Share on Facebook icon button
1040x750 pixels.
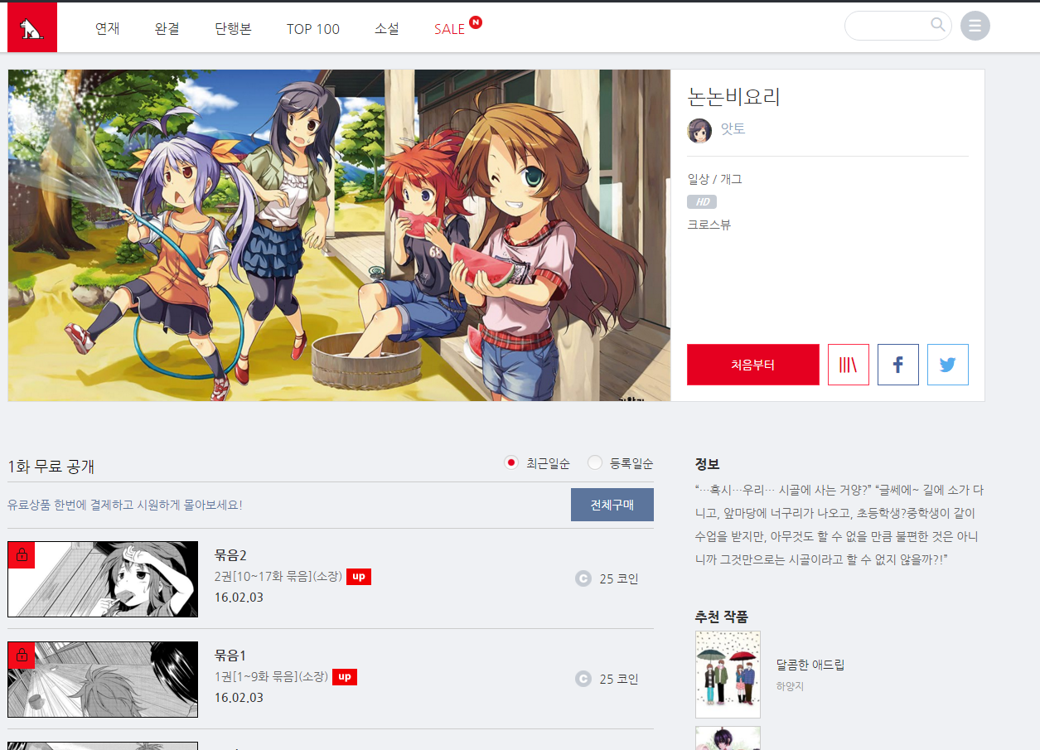[897, 365]
